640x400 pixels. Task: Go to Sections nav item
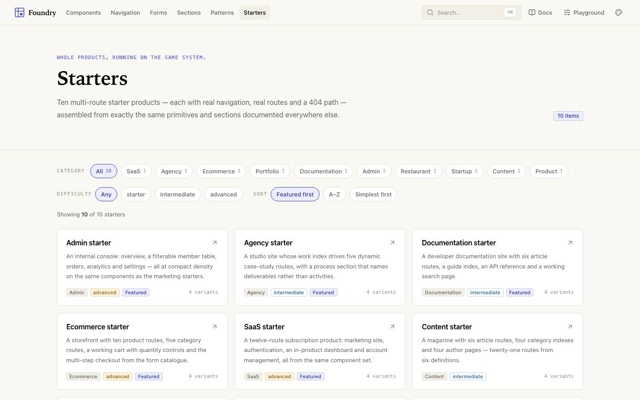tap(189, 12)
